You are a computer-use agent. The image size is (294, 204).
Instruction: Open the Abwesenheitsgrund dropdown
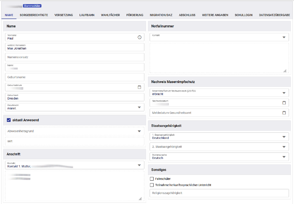139,131
